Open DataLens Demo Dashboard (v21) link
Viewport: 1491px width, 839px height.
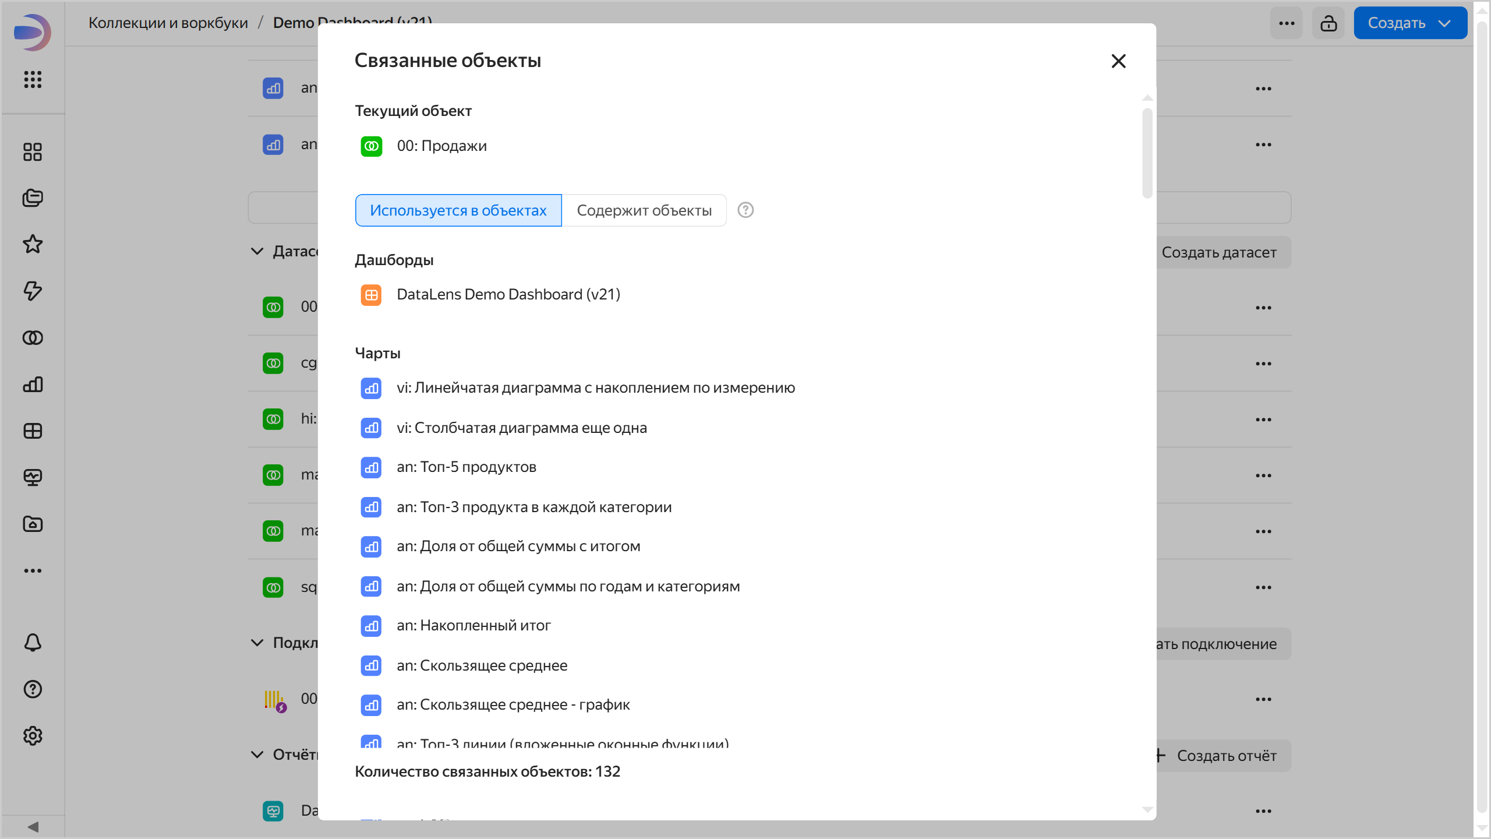tap(508, 294)
